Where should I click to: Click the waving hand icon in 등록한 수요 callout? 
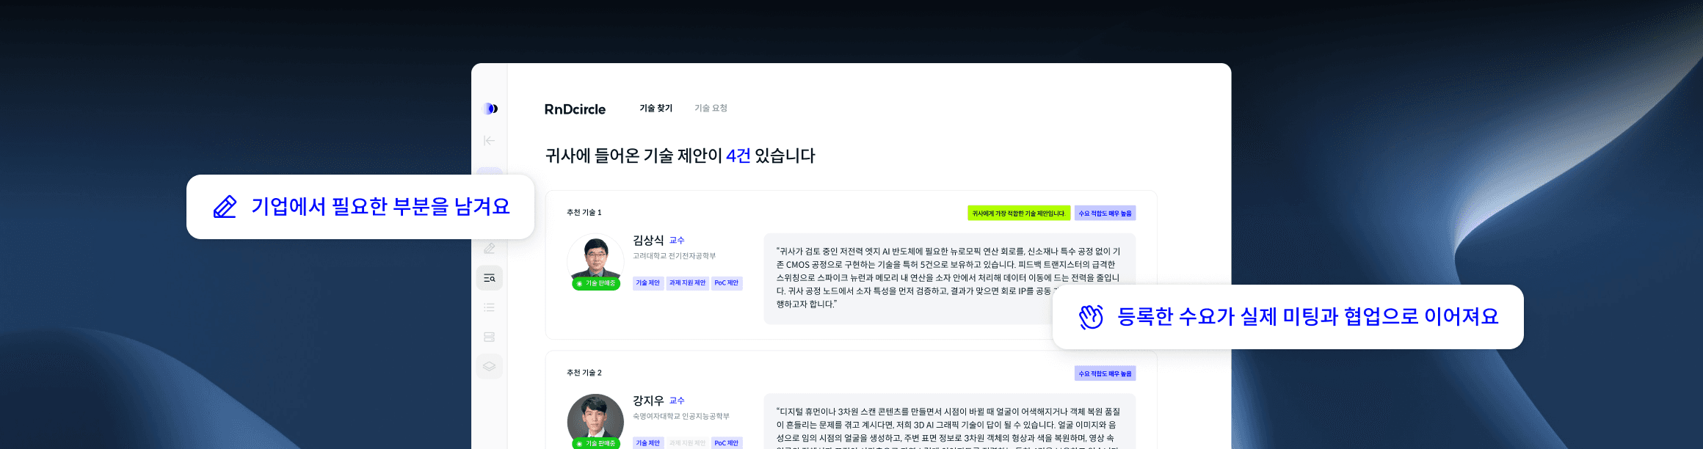pos(1091,317)
